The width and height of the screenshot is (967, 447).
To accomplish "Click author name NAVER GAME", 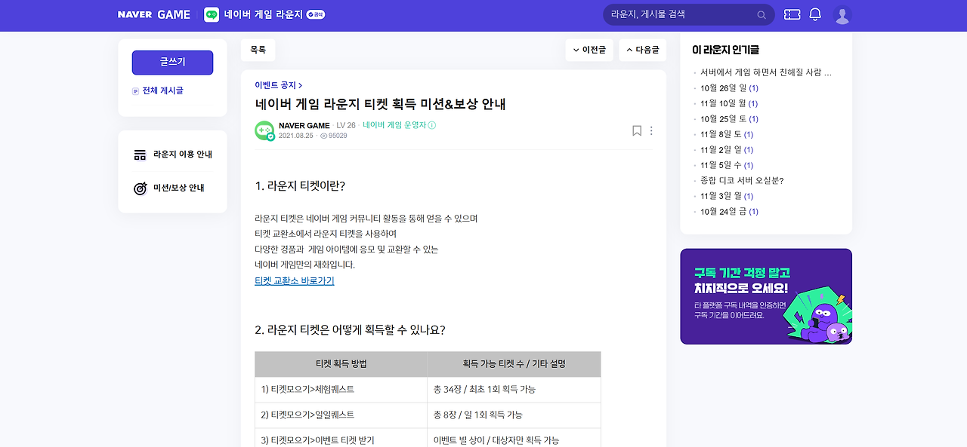I will pos(304,125).
